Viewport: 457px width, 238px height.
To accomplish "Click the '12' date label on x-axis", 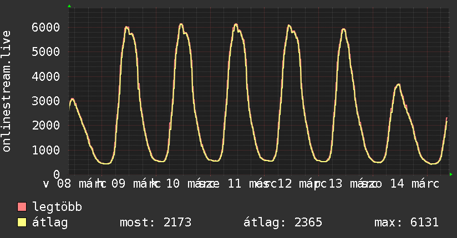I will [x=285, y=184].
